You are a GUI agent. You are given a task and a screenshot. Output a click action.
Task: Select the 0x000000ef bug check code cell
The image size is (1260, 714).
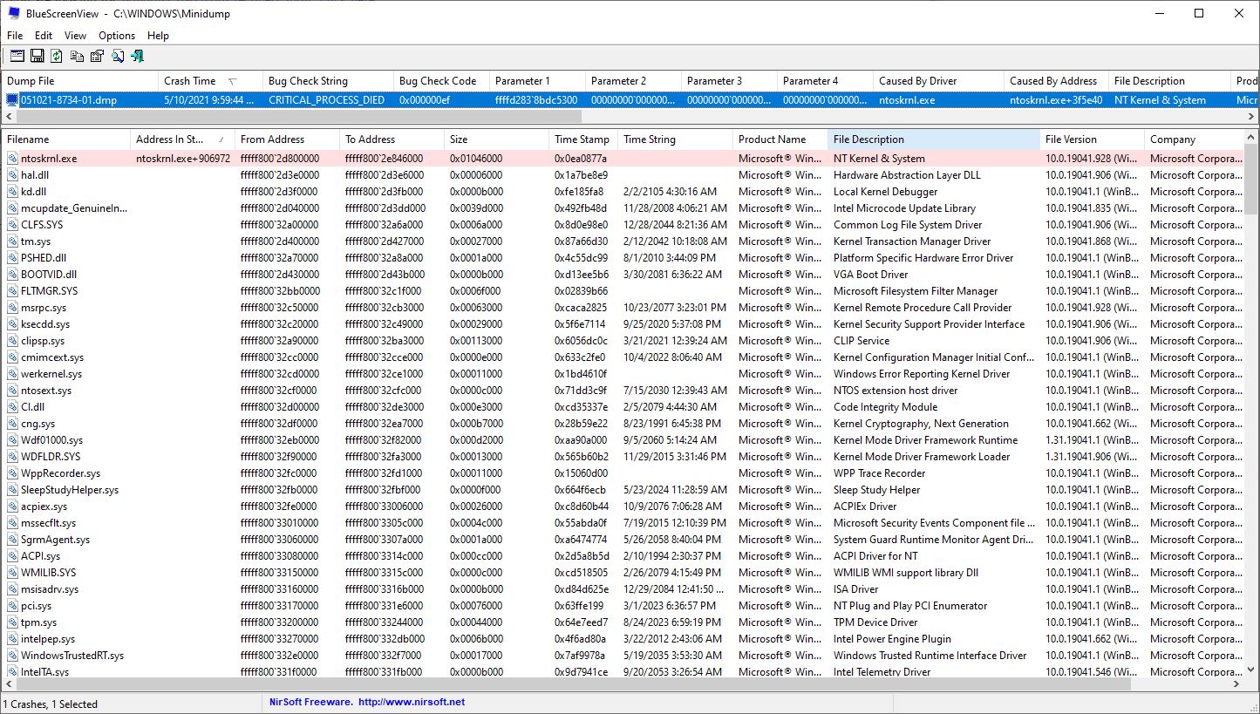[x=438, y=100]
